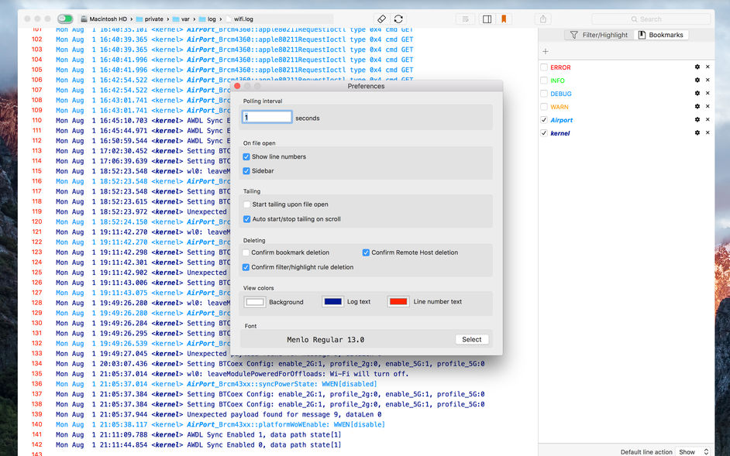Click the clear log eraser icon
The image size is (730, 456).
click(x=380, y=19)
